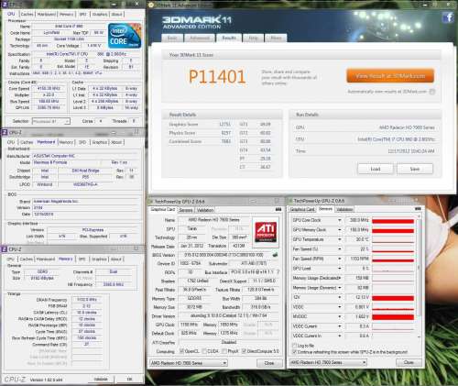Click the Maximus Formula model field in CPU-Z
The width and height of the screenshot is (458, 386).
coord(66,162)
